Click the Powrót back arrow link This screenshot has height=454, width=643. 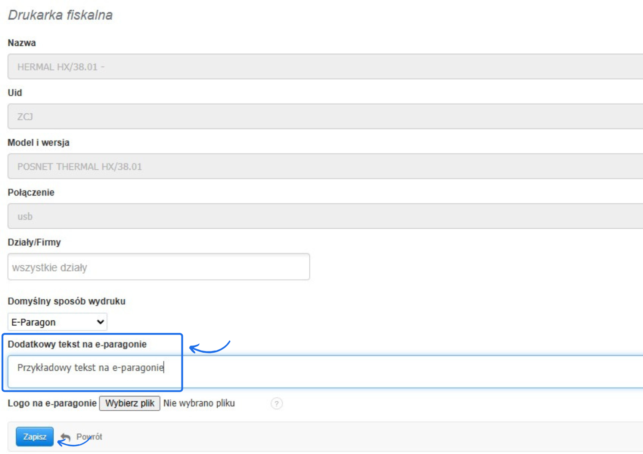[x=82, y=437]
